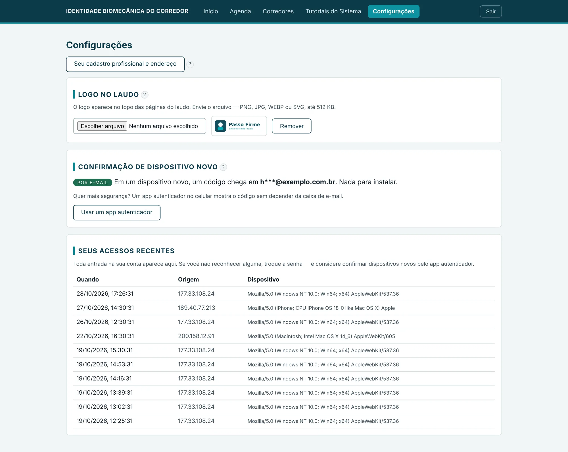Click help icon beside cadastro profissional button
This screenshot has height=452, width=568.
pos(190,64)
